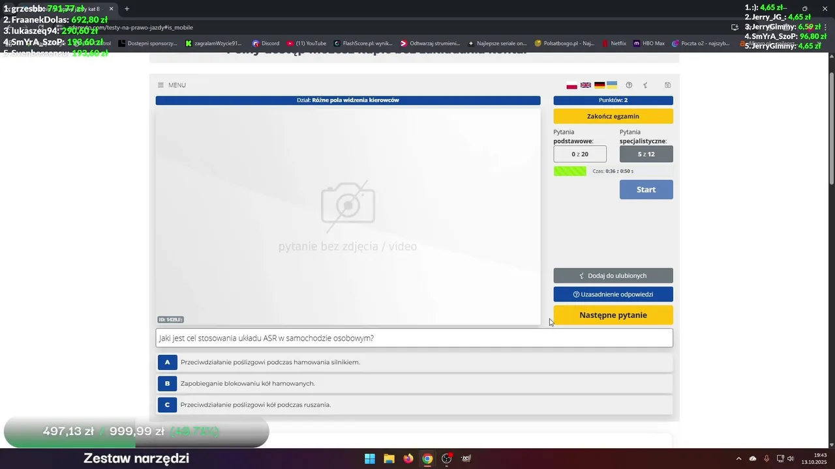The width and height of the screenshot is (835, 469).
Task: Show hidden tray icons chevron
Action: (738, 459)
